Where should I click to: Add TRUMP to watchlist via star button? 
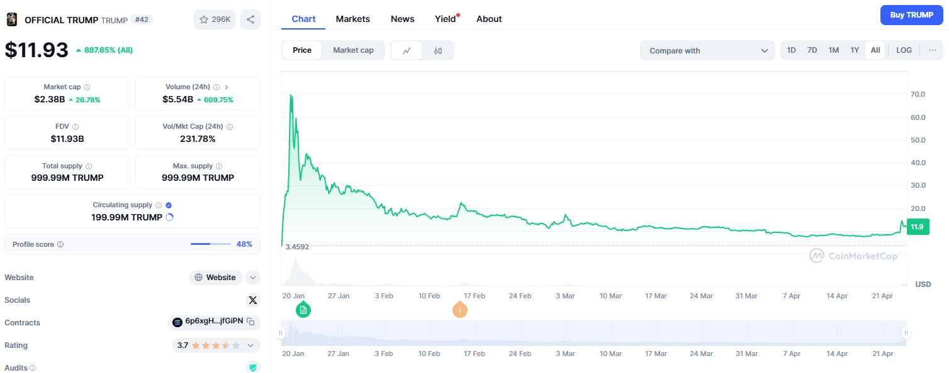pos(215,19)
